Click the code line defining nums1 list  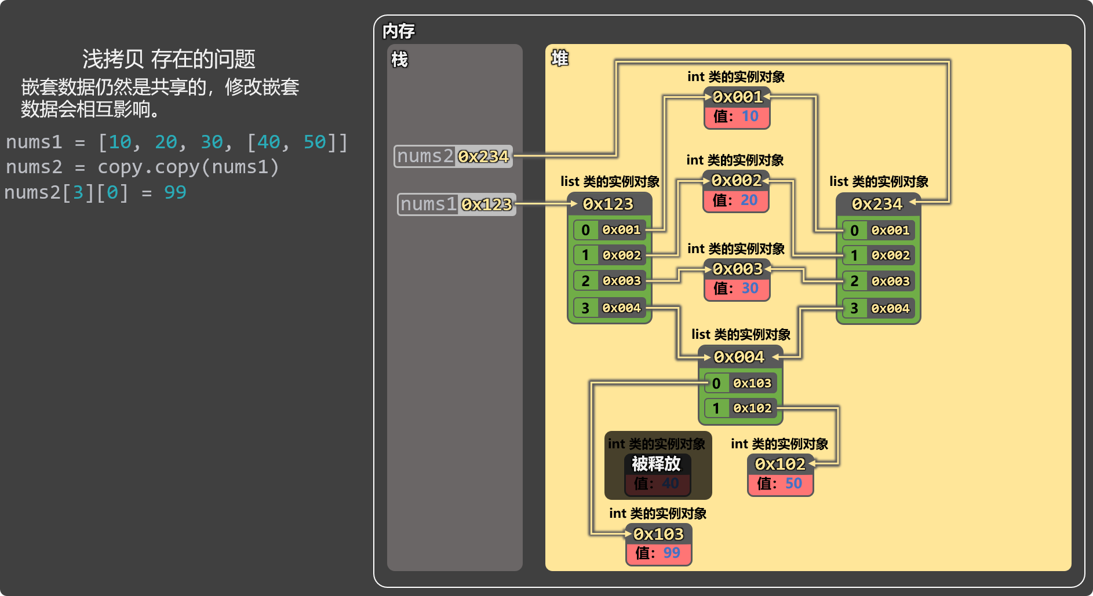coord(177,142)
